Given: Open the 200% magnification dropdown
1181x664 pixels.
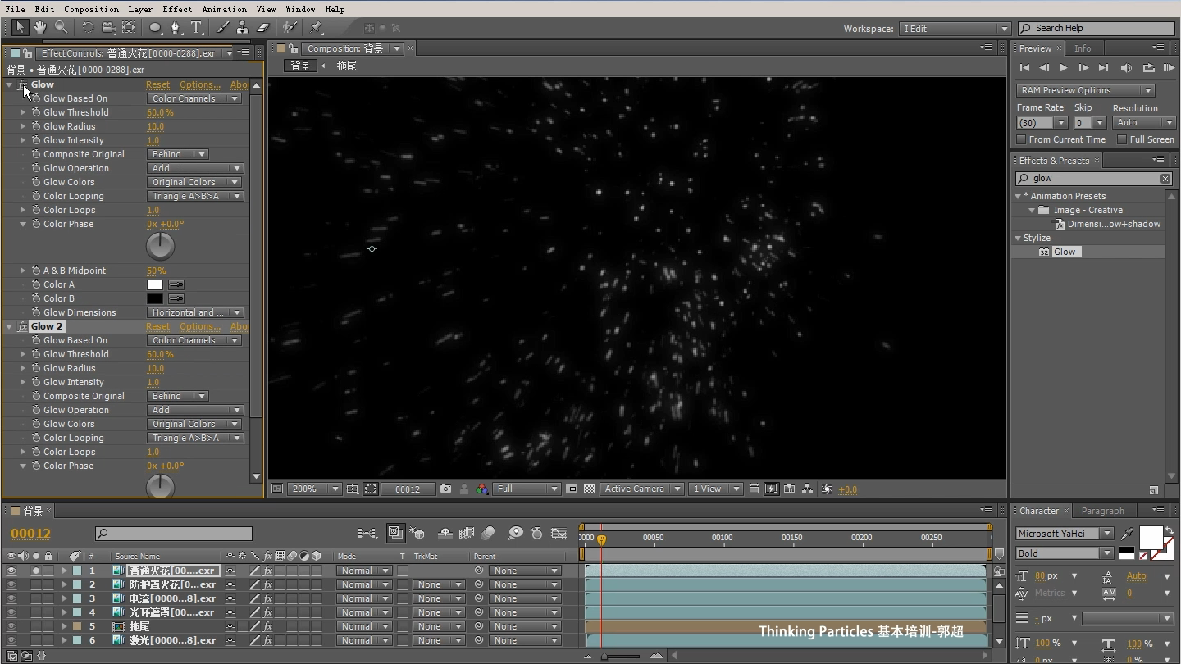Looking at the screenshot, I should (x=314, y=489).
